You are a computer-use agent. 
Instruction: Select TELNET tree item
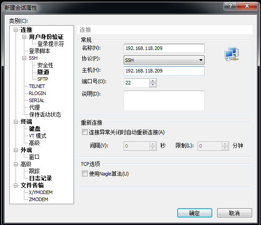[x=37, y=86]
